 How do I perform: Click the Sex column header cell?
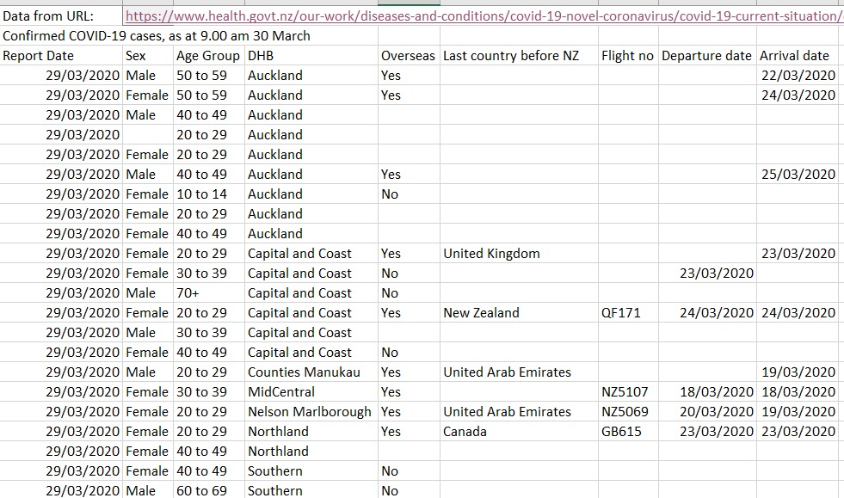click(x=136, y=56)
